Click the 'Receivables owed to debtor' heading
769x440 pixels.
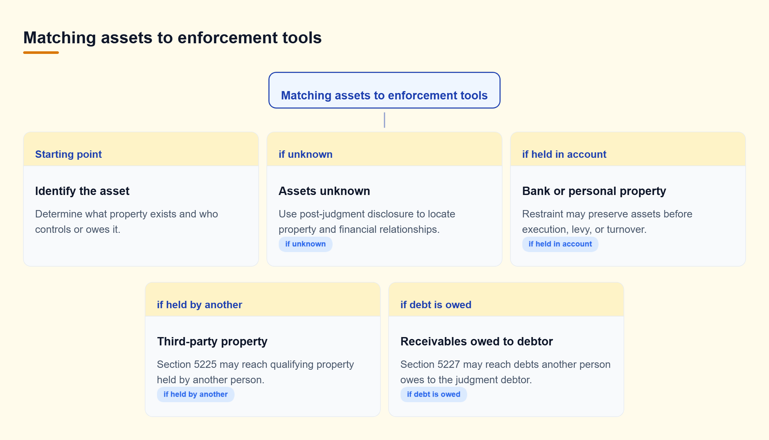pos(476,341)
